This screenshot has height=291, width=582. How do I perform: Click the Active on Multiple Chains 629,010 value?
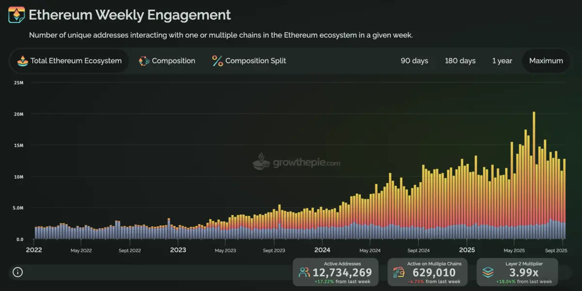[x=434, y=273]
